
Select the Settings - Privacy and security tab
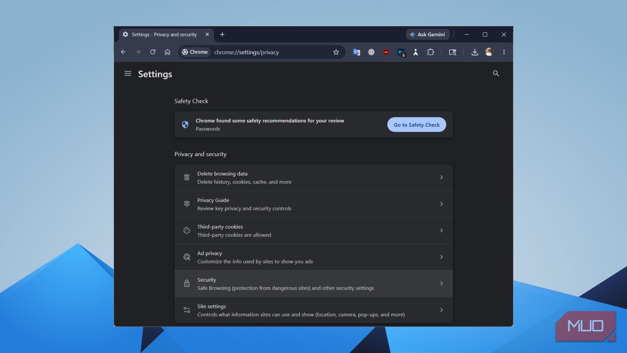166,35
